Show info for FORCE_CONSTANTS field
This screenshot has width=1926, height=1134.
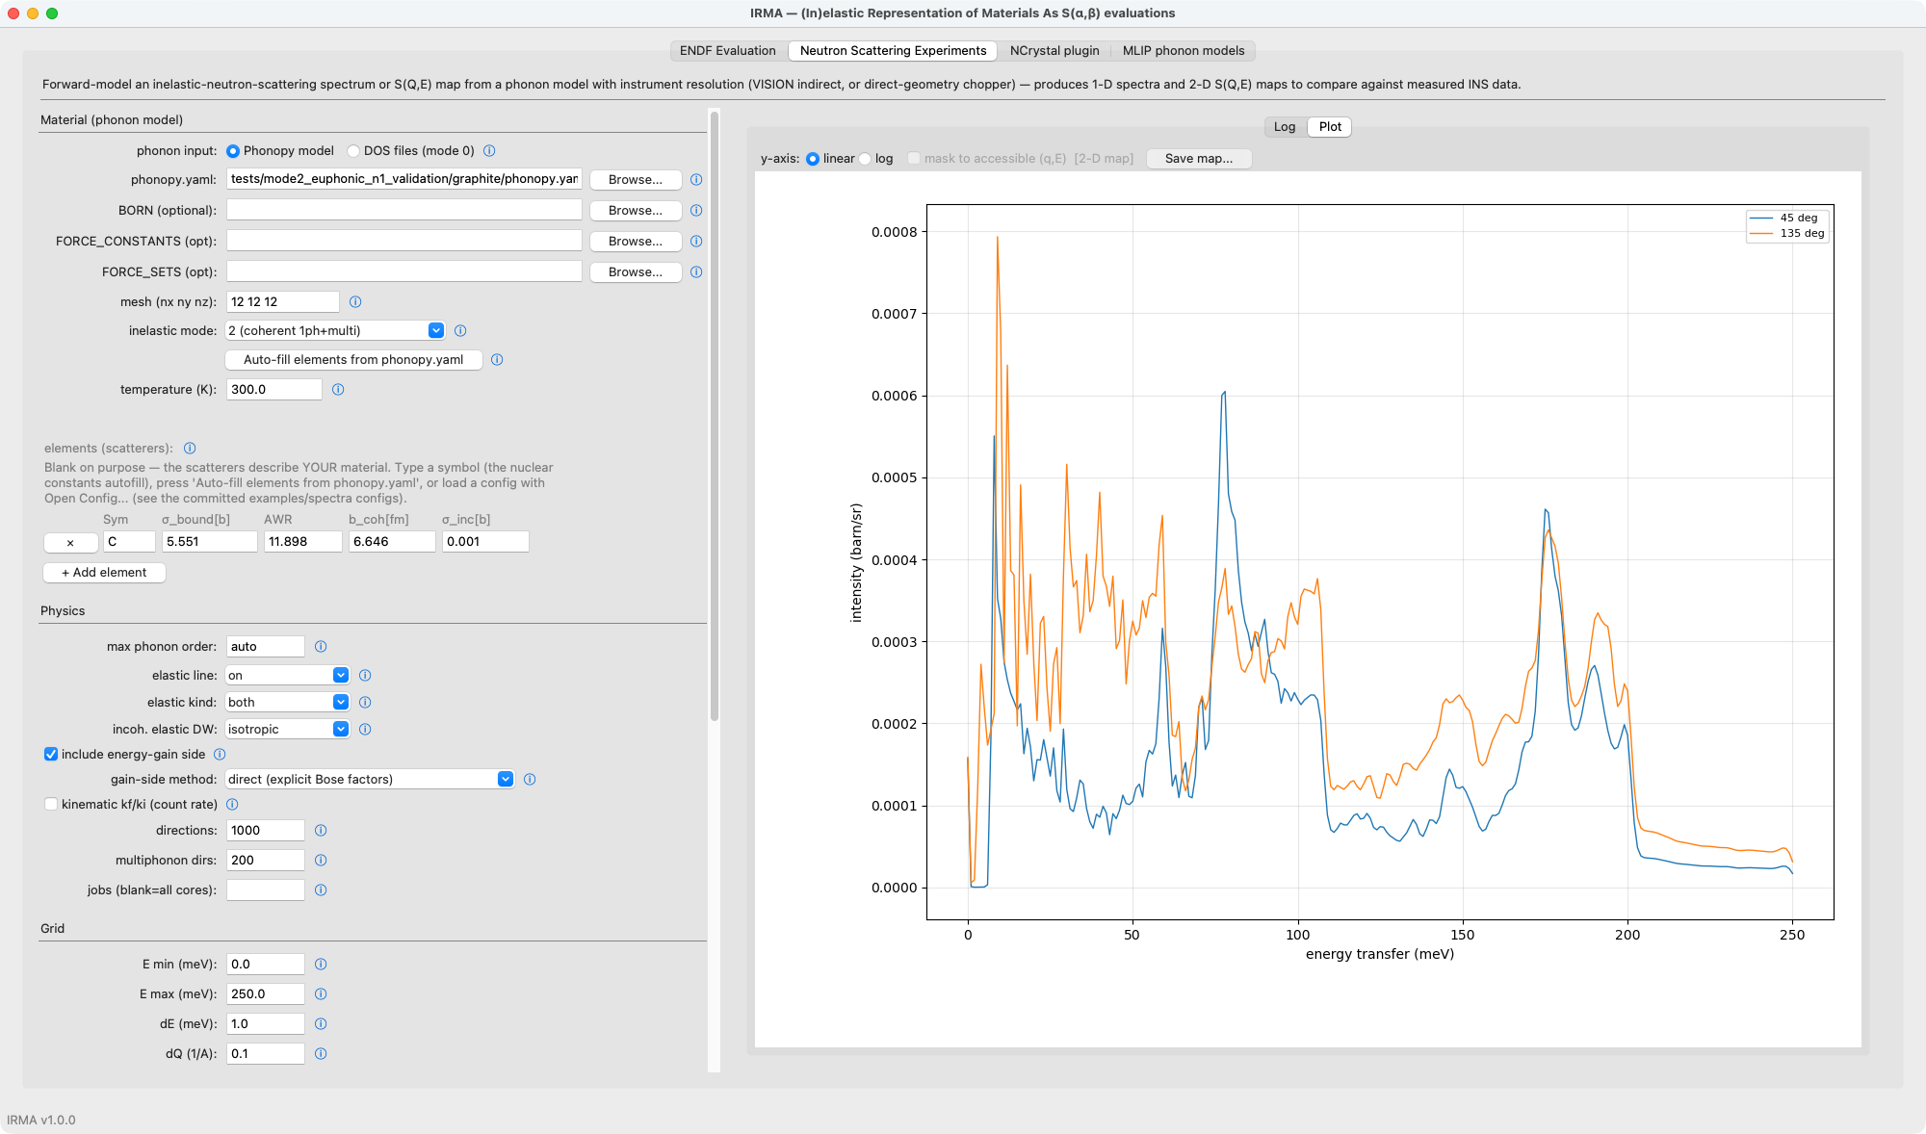[696, 242]
